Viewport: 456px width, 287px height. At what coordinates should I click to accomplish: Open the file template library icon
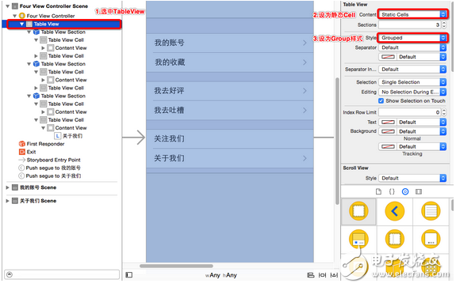click(378, 191)
